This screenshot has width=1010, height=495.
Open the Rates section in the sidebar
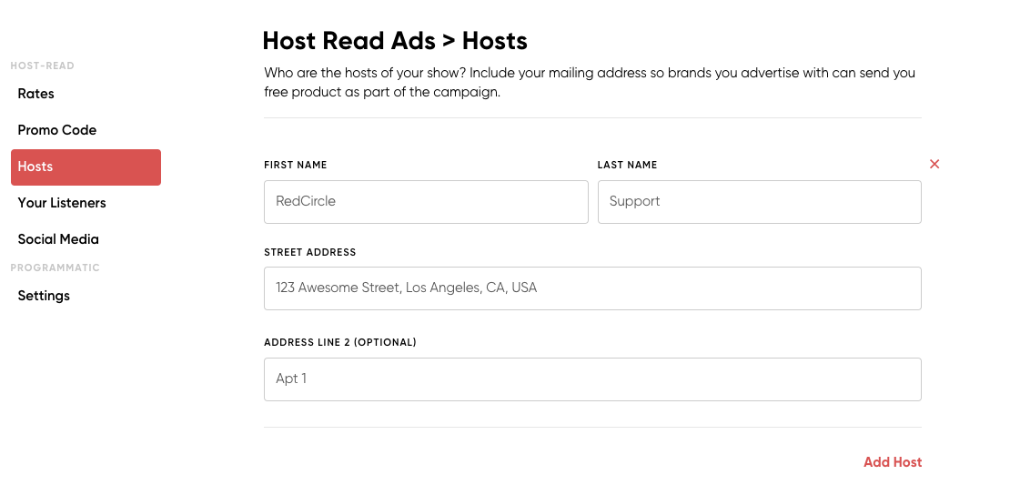pos(36,94)
